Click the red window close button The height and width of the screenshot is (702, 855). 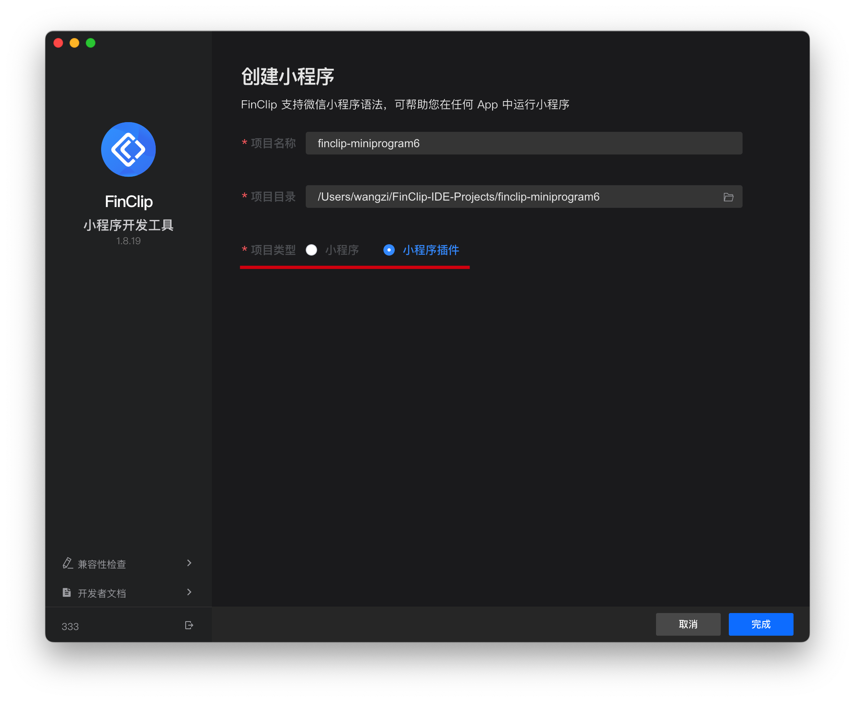[58, 43]
